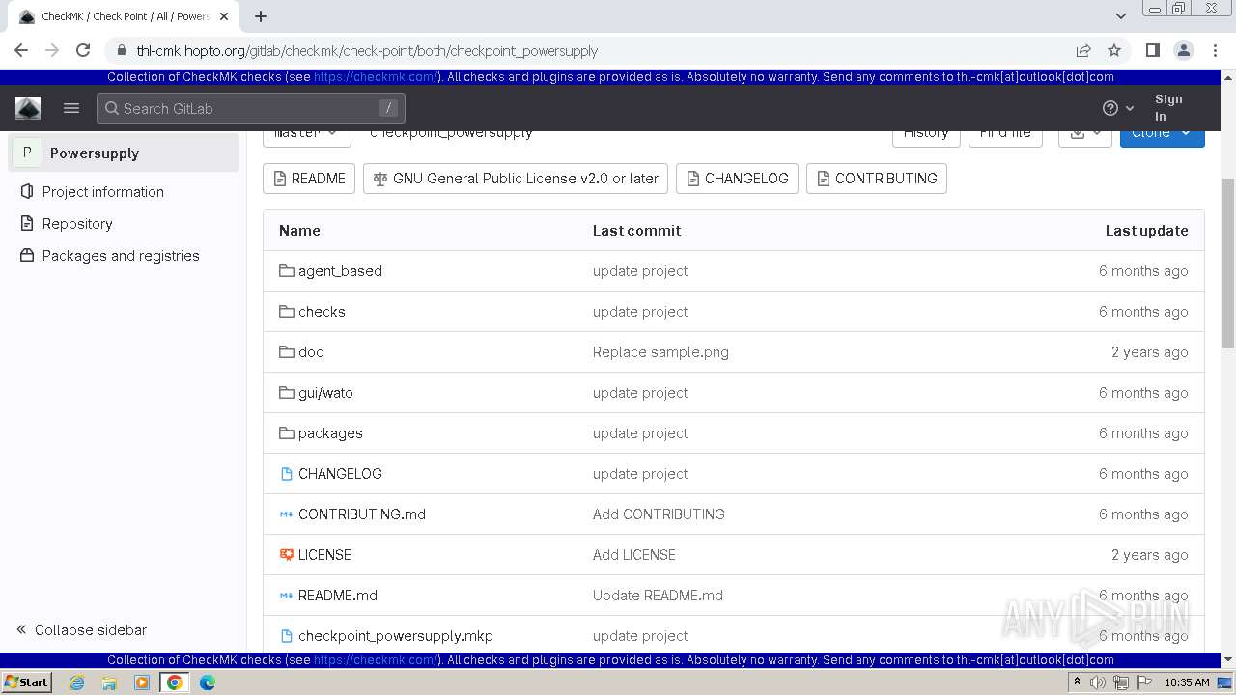Click the CHANGELOG file icon in list

pyautogui.click(x=287, y=473)
